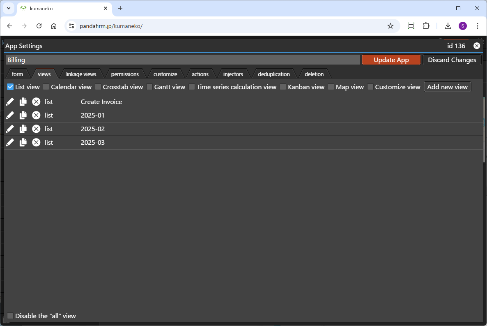This screenshot has height=326, width=487.
Task: Duplicate the 2025-01 list view
Action: [x=23, y=116]
